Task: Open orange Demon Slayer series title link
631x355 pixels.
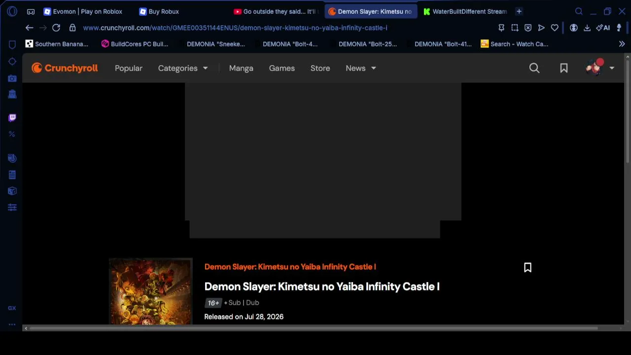Action: [x=290, y=267]
